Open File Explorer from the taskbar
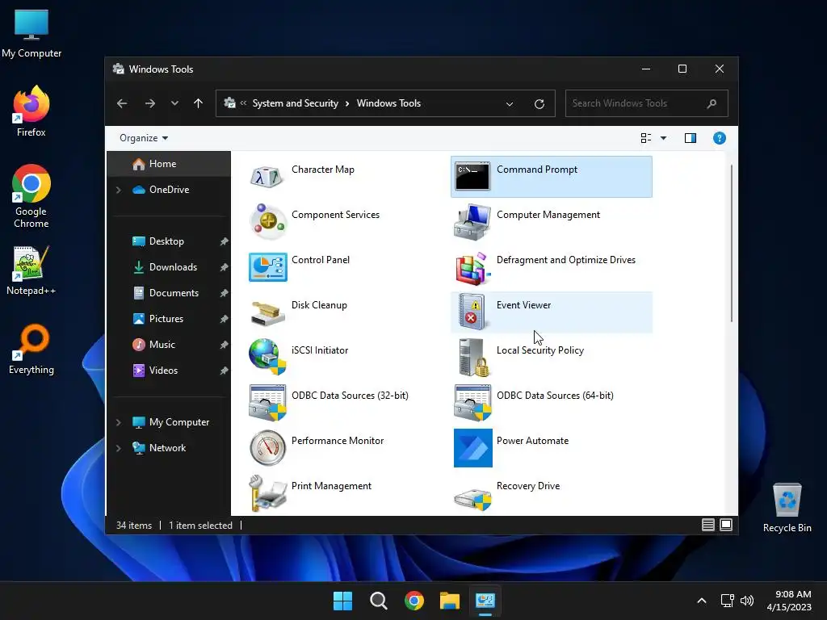The height and width of the screenshot is (620, 827). click(x=450, y=601)
